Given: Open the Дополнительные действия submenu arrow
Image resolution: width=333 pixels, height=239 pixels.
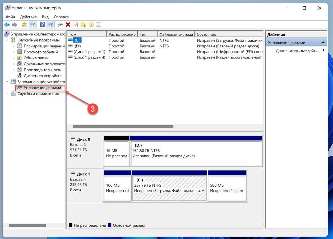Looking at the screenshot, I should coord(323,50).
